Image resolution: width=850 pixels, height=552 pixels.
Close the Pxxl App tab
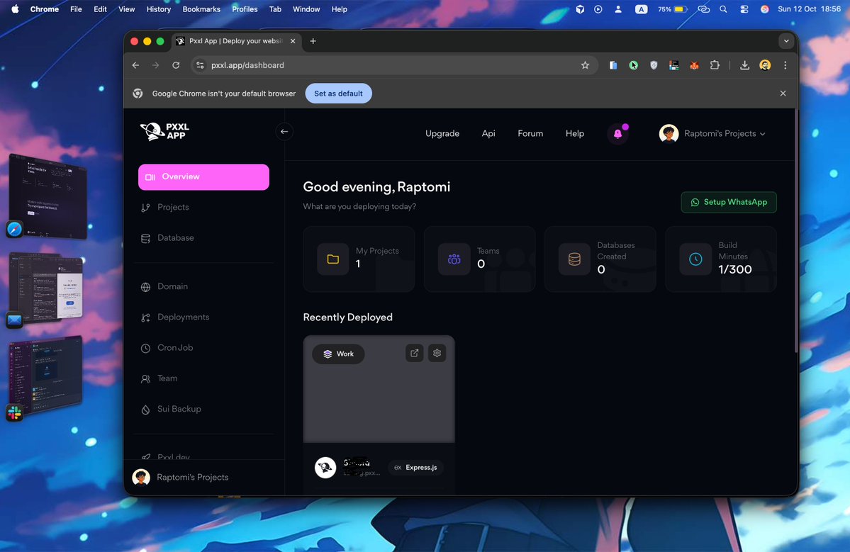pos(293,41)
